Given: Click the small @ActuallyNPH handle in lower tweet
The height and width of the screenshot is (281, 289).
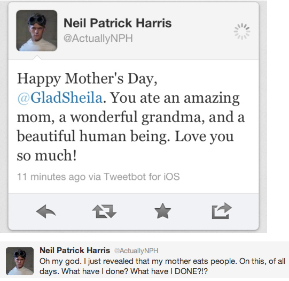Looking at the screenshot, I should click(136, 250).
